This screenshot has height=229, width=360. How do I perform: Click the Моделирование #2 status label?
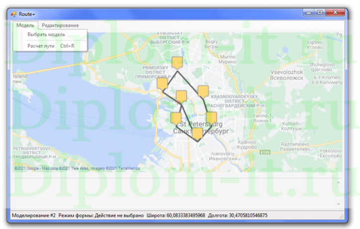pyautogui.click(x=33, y=216)
